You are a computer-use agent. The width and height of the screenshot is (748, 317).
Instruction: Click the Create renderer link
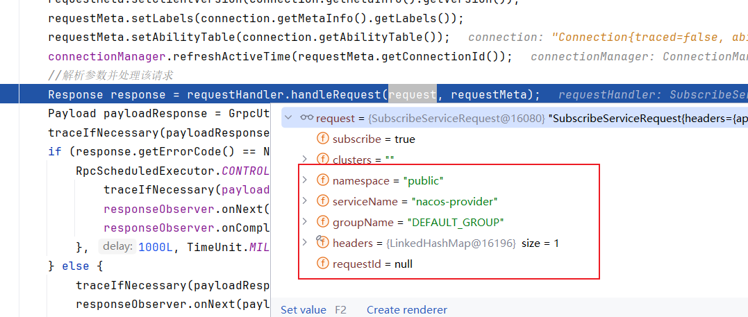[407, 309]
